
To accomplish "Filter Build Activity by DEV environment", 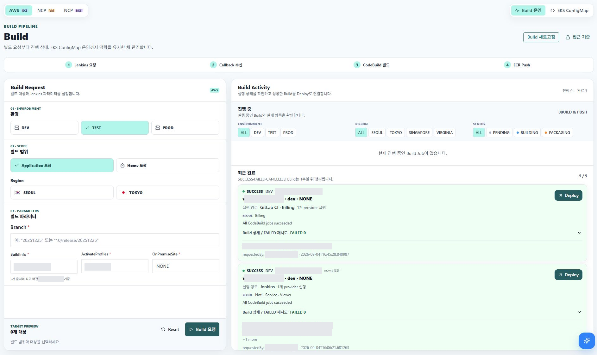I will 257,132.
